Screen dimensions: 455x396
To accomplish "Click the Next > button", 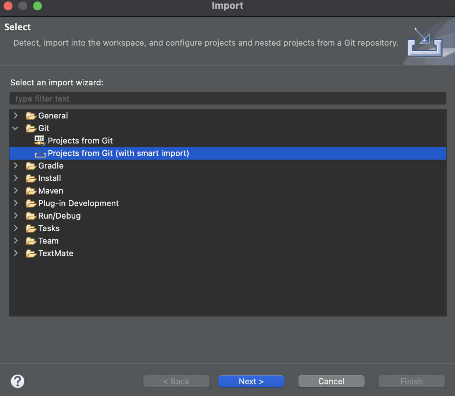I will [x=251, y=381].
